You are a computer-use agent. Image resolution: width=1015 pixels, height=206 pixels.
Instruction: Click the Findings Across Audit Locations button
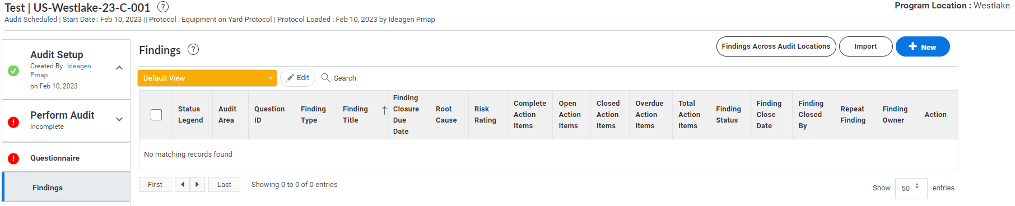pos(776,46)
